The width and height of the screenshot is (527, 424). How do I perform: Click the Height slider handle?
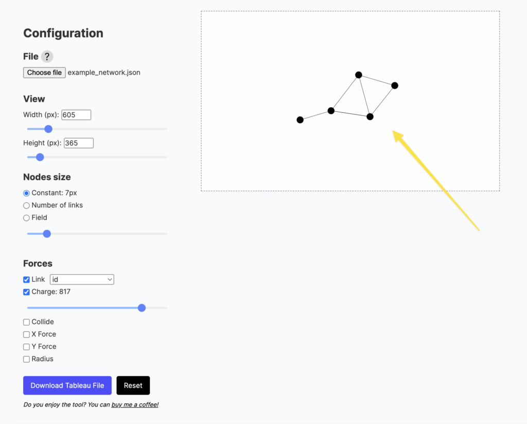tap(40, 157)
